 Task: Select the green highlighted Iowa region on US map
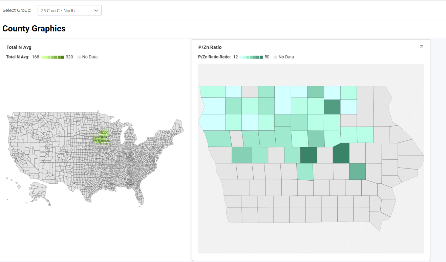tap(102, 138)
